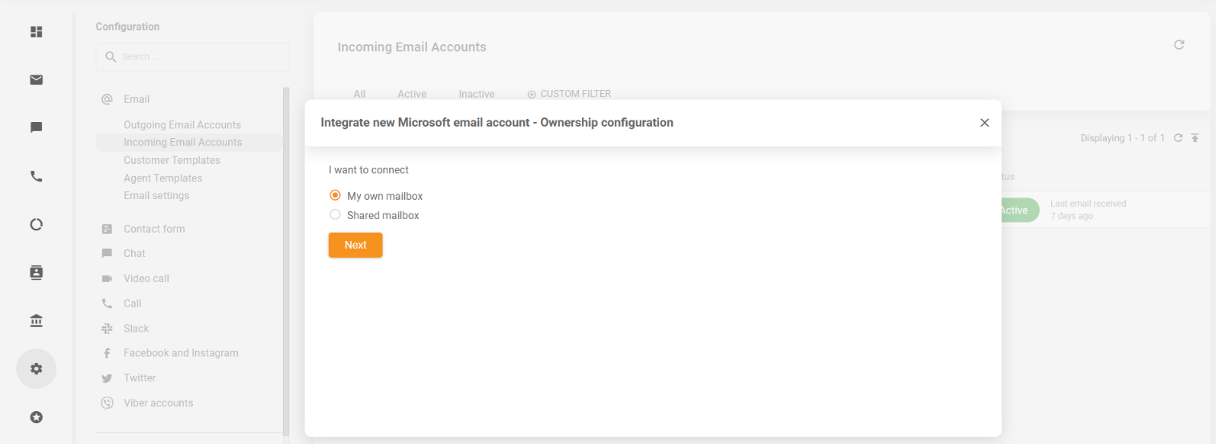This screenshot has height=444, width=1216.
Task: Open the configuration gear icon in sidebar
Action: (x=36, y=369)
